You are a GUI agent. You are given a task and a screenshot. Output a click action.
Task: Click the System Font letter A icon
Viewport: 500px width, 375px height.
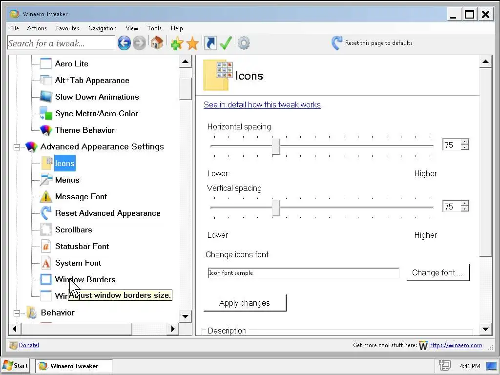coord(46,263)
